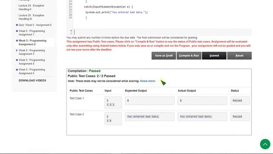This screenshot has height=154, width=273.
Task: Click the System.out.print code line in editor
Action: click(x=116, y=12)
